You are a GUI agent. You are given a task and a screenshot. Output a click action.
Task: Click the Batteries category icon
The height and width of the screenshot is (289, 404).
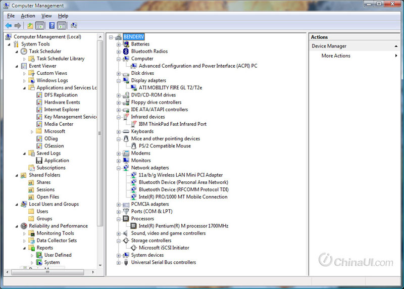[x=126, y=44]
